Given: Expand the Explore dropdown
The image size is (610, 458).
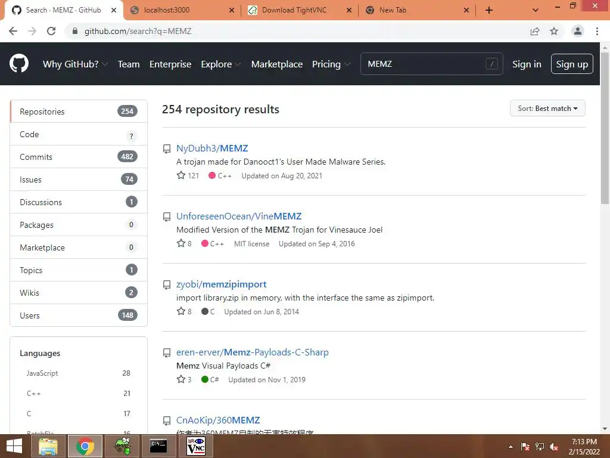Looking at the screenshot, I should [220, 64].
